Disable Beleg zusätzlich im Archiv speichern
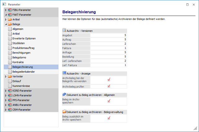 click(x=109, y=118)
